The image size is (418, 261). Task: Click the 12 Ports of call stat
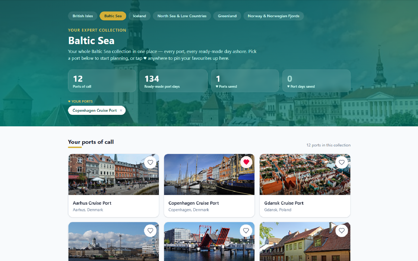point(102,81)
